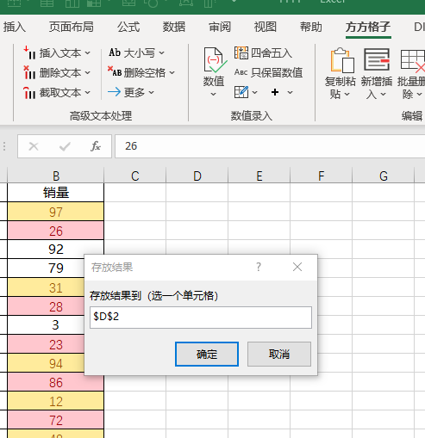Screen dimensions: 425x438
Task: Select the cell containing 92
Action: click(x=56, y=250)
